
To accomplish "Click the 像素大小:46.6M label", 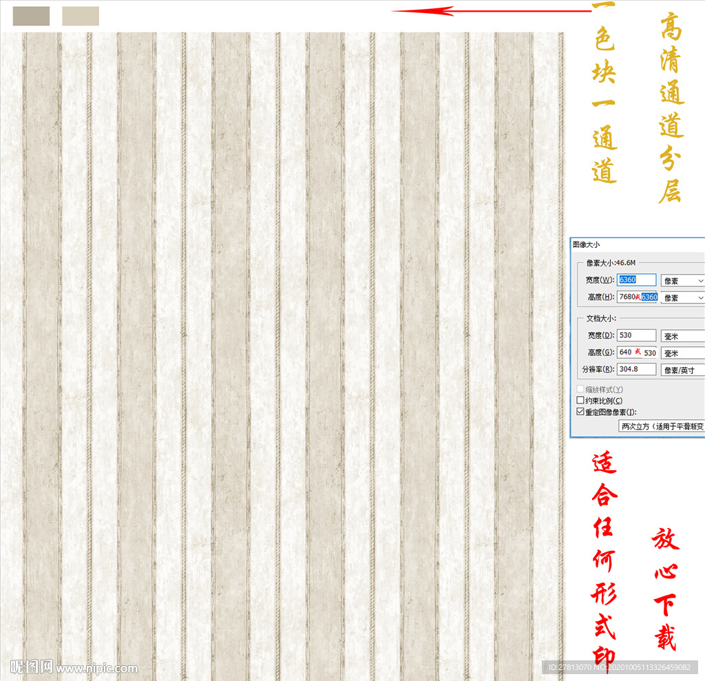I will (611, 262).
